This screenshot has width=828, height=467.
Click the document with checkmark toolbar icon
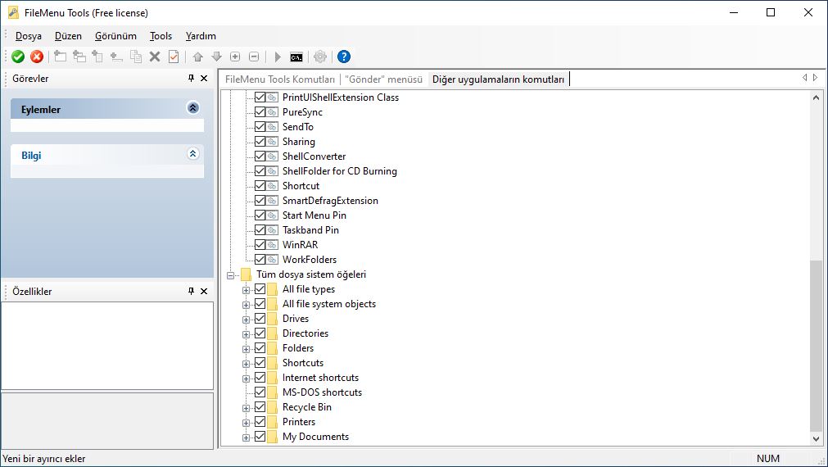(173, 57)
